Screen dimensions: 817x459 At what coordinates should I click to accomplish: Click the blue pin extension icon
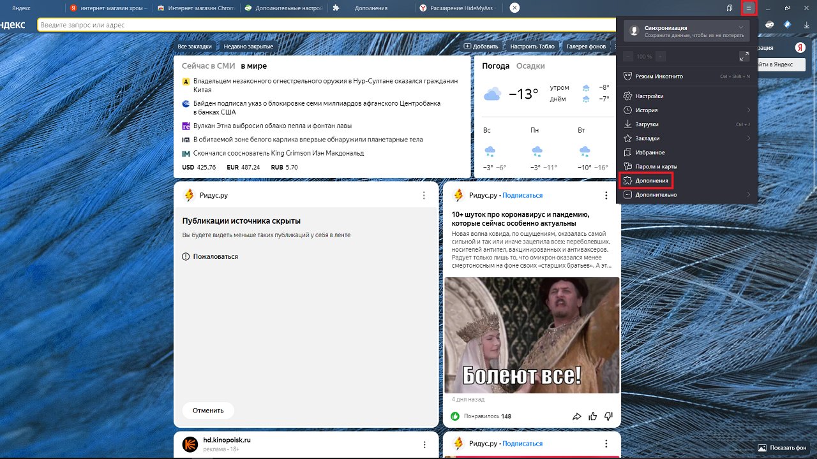pyautogui.click(x=788, y=24)
